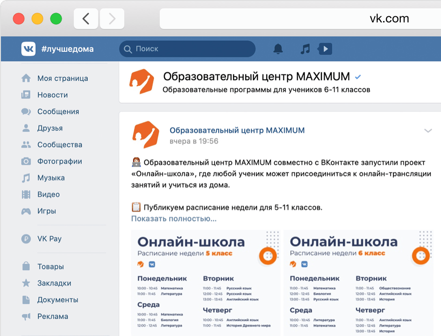Open notifications bell icon
The image size is (441, 336).
[278, 49]
